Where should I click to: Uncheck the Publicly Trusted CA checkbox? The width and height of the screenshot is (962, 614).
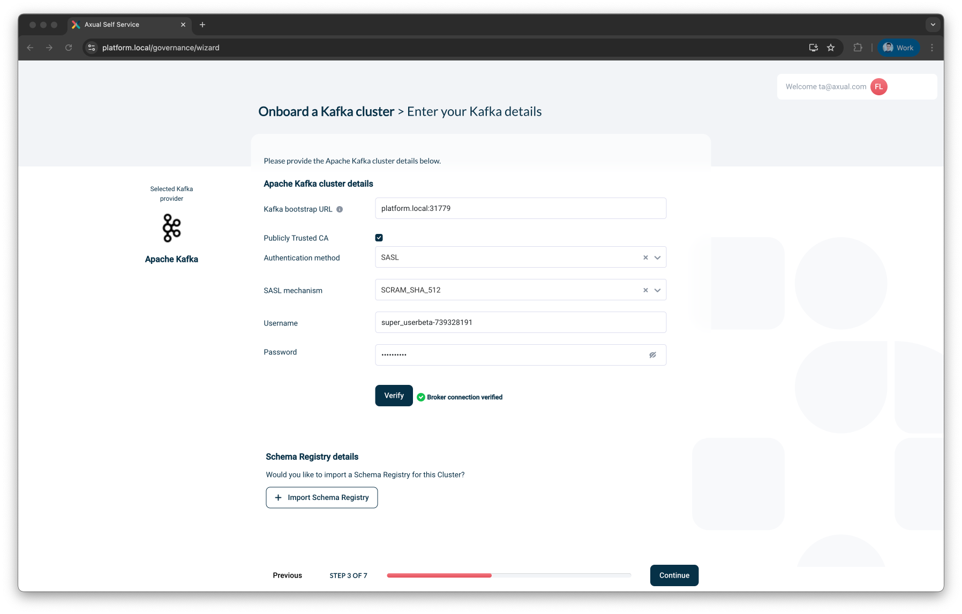coord(379,237)
